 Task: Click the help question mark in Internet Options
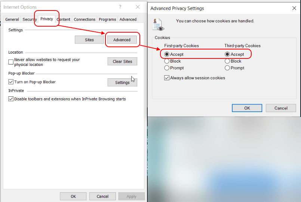click(120, 7)
